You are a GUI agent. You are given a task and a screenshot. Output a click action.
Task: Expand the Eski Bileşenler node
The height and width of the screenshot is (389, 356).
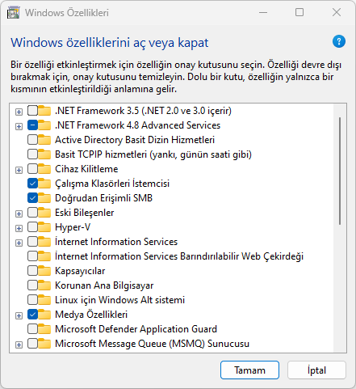click(19, 214)
